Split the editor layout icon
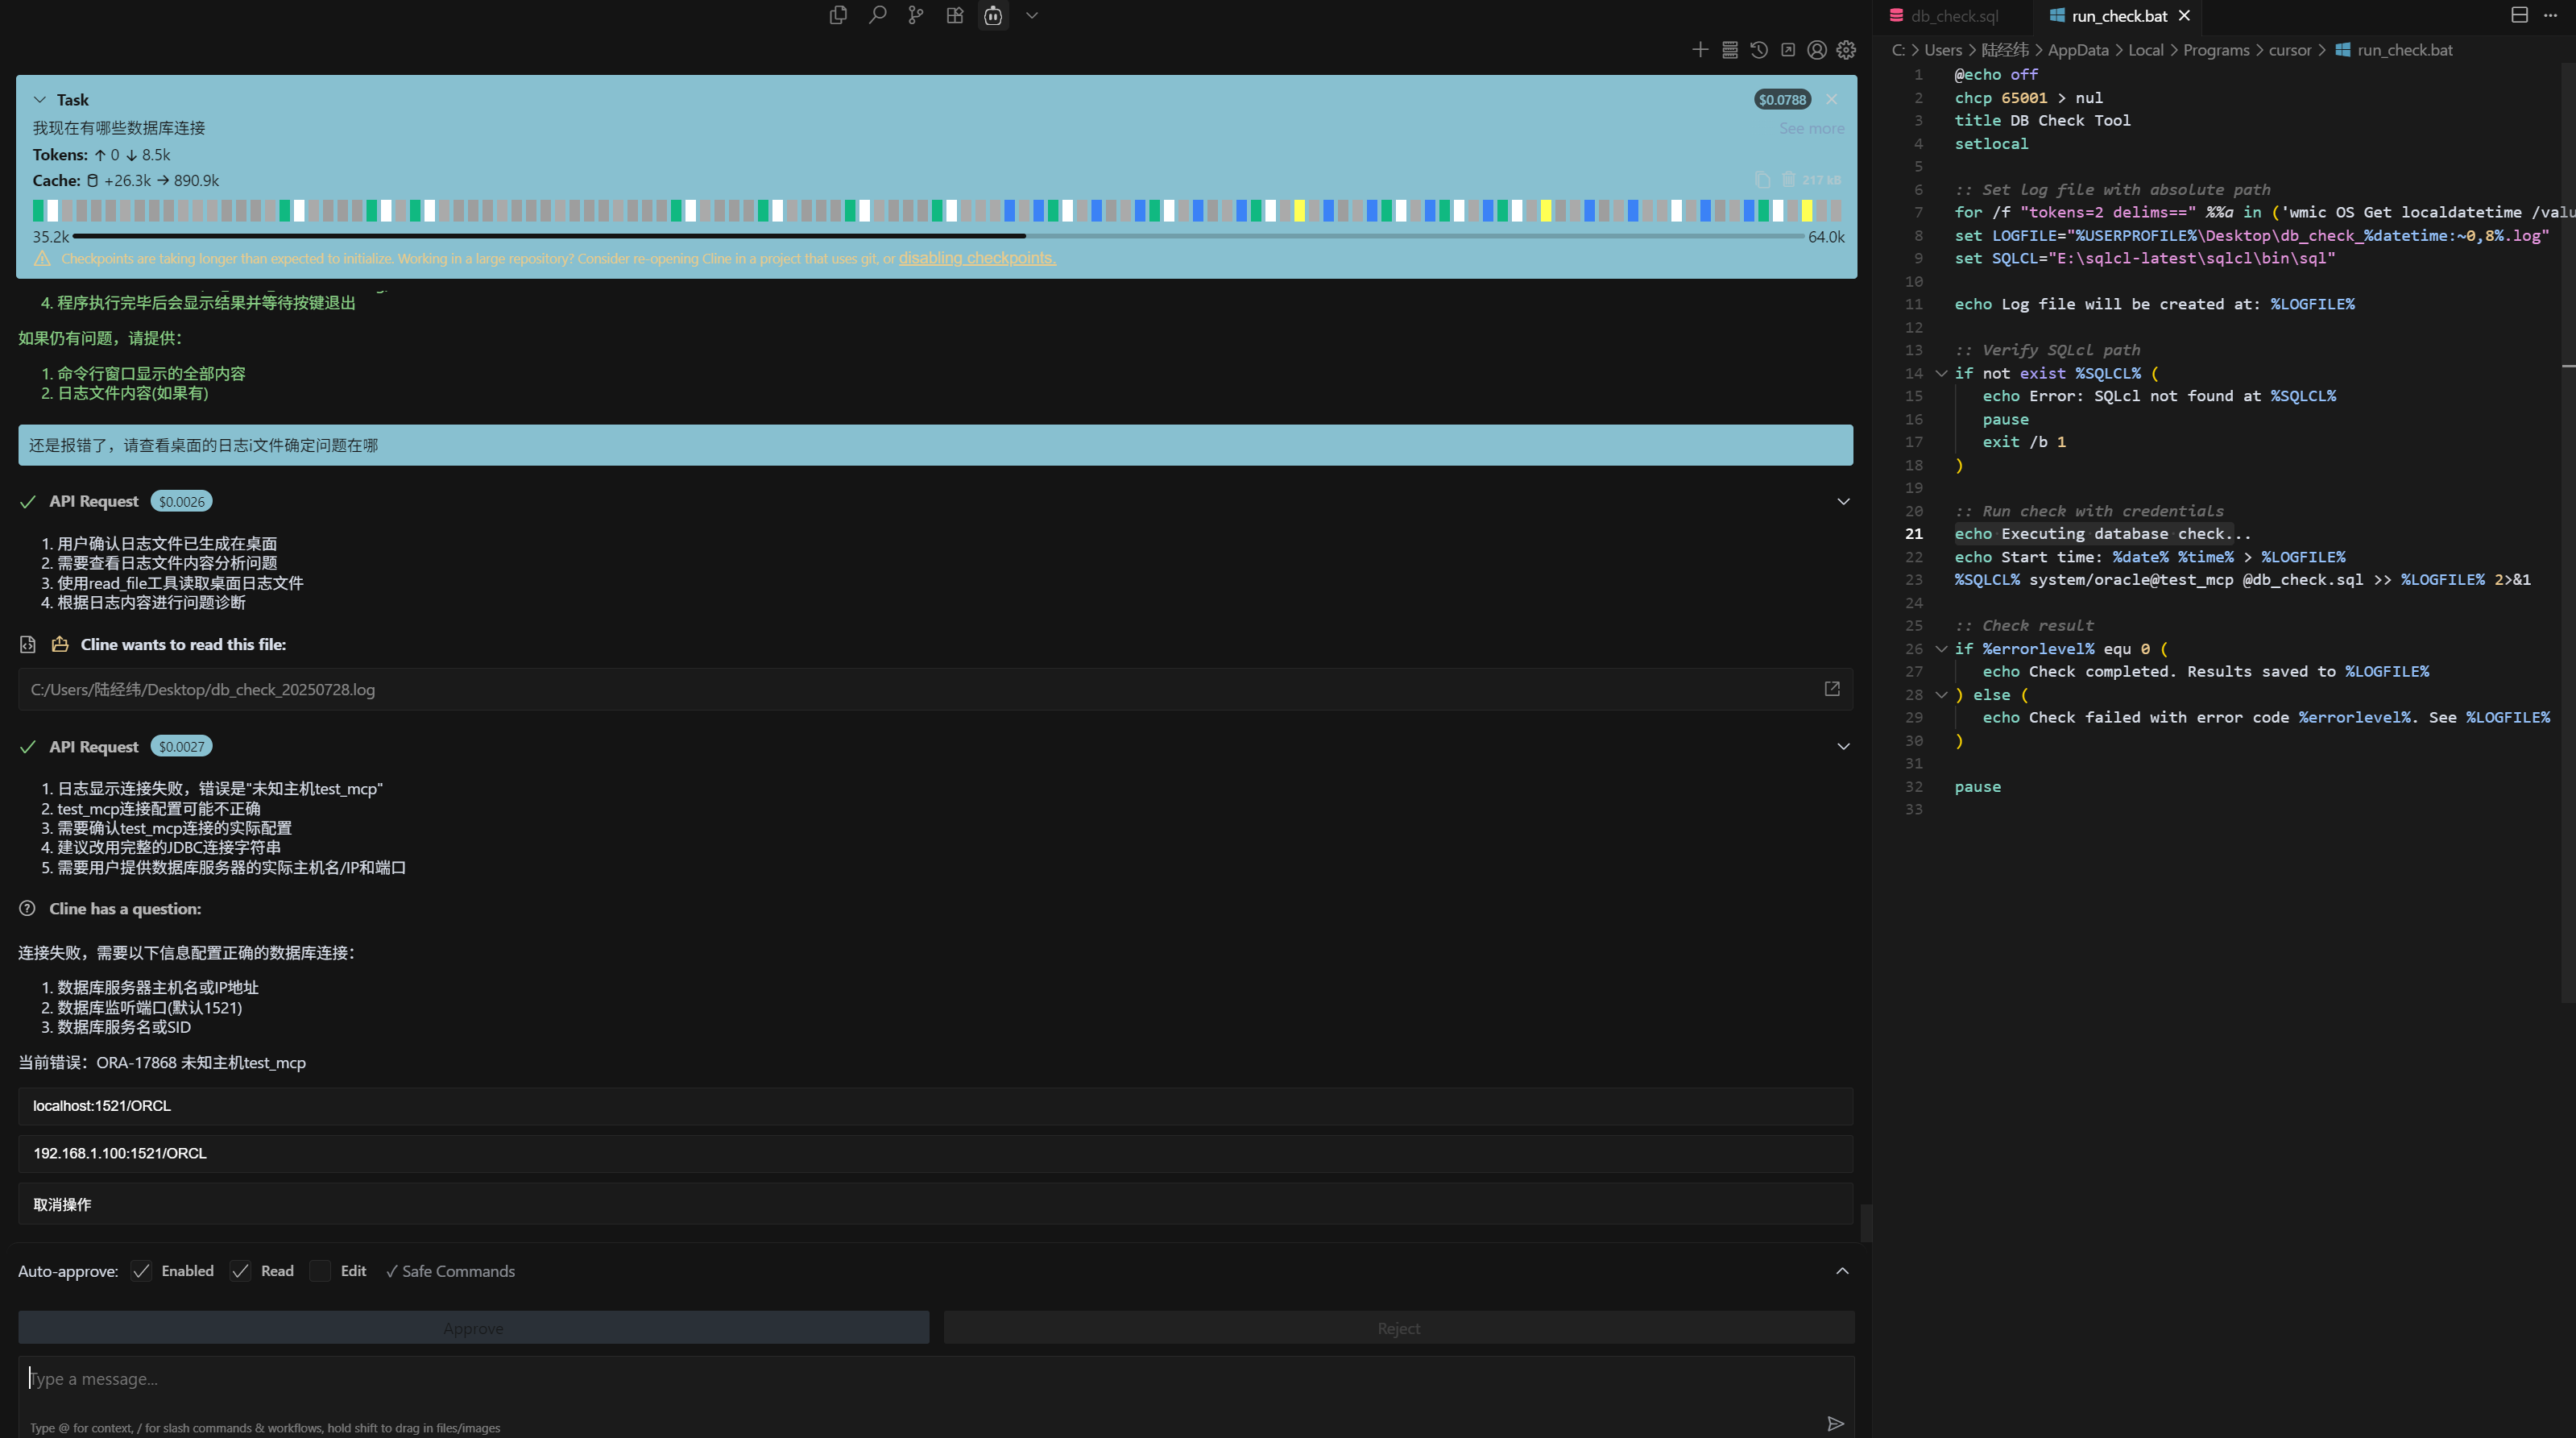2576x1438 pixels. [x=2520, y=15]
